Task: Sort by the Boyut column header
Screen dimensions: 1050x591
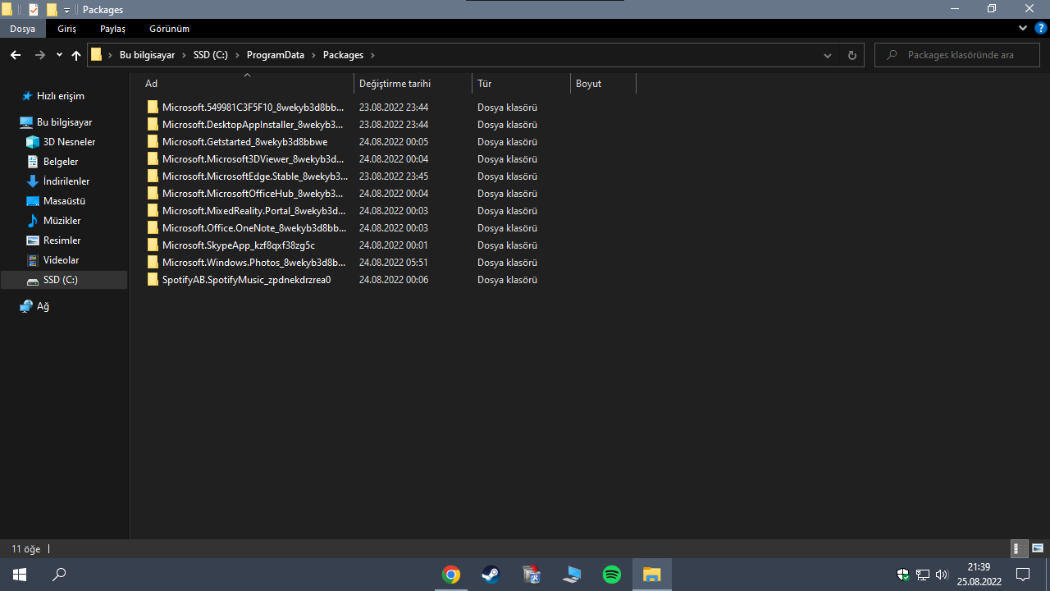Action: 603,83
